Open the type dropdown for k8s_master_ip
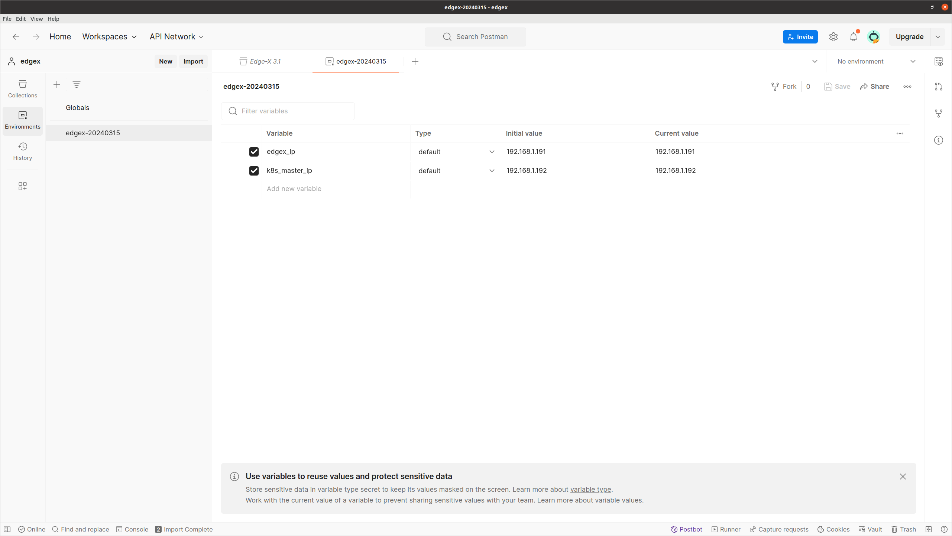The width and height of the screenshot is (952, 536). tap(456, 171)
